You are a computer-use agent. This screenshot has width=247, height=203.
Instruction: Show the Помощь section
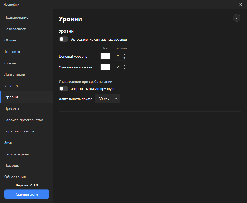coord(27,165)
